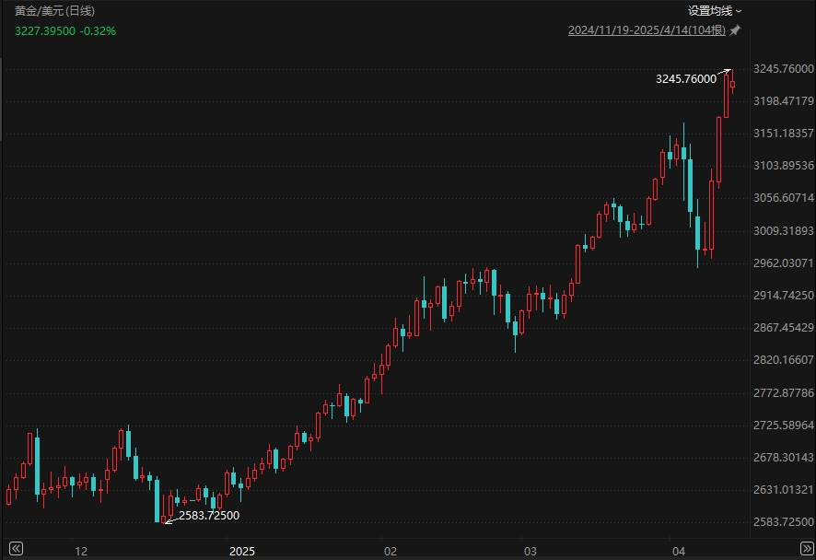Click the 2583.72500 low annotation beside the candles
Screen dimensions: 816x560
pyautogui.click(x=209, y=515)
